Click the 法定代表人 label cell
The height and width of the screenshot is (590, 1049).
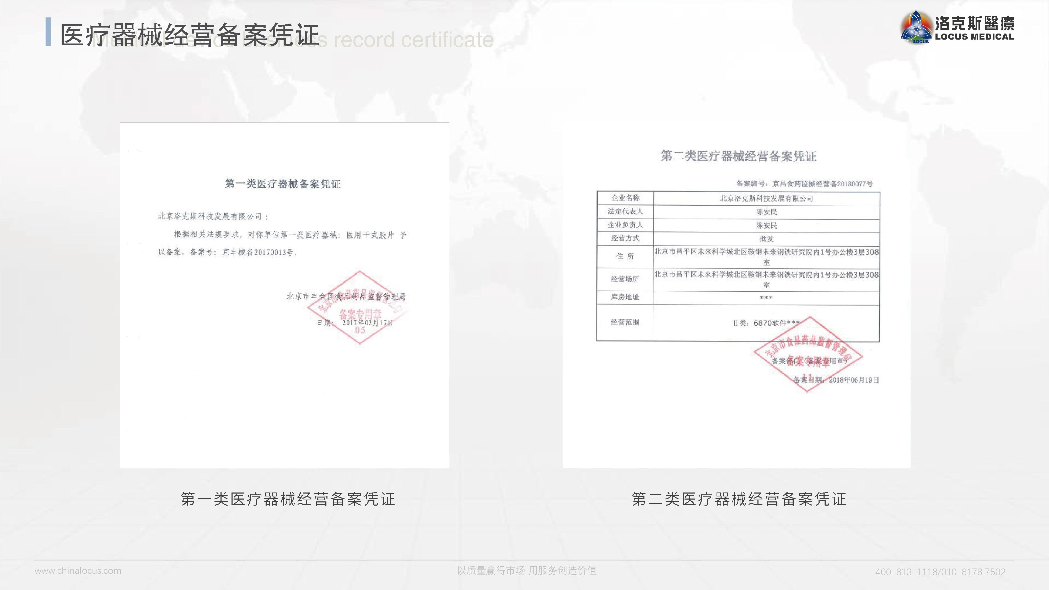(x=625, y=211)
